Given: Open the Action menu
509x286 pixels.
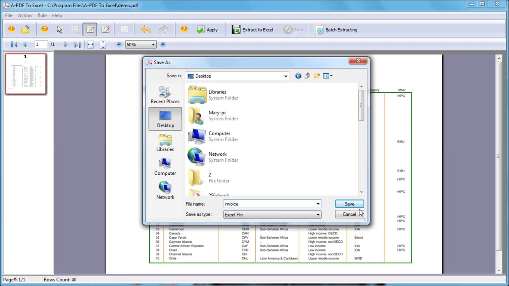Looking at the screenshot, I should coord(25,15).
